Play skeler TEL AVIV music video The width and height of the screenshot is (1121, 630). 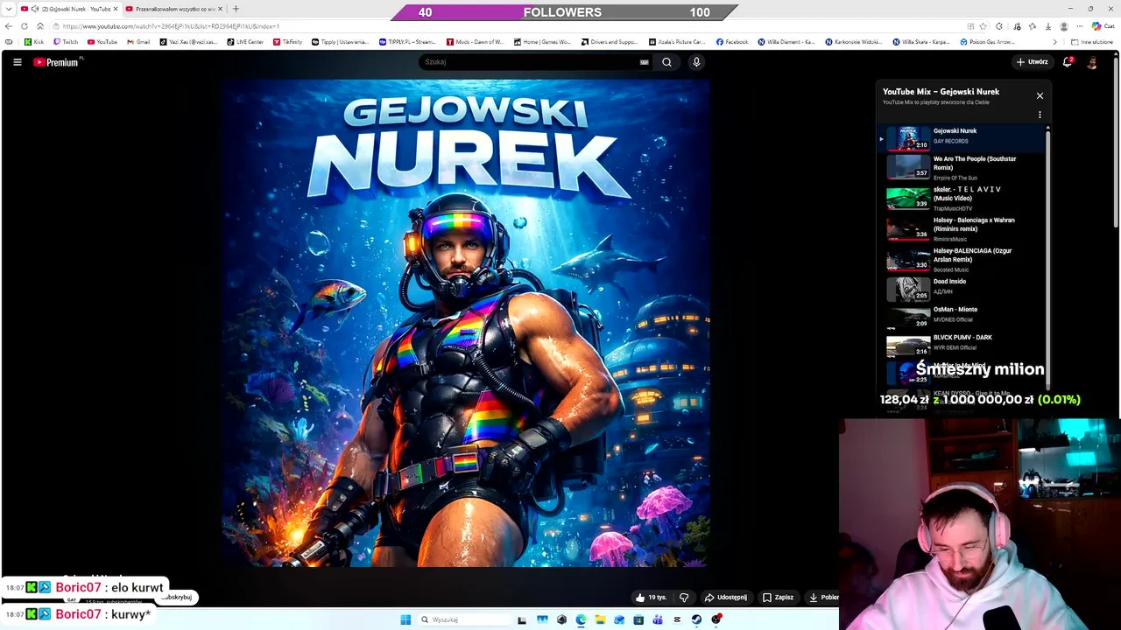point(964,199)
